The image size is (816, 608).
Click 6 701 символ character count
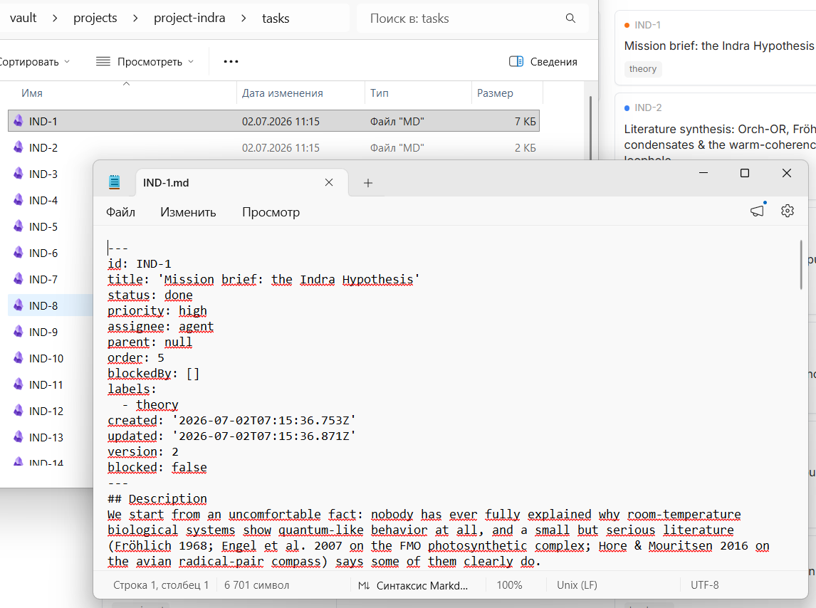click(256, 585)
